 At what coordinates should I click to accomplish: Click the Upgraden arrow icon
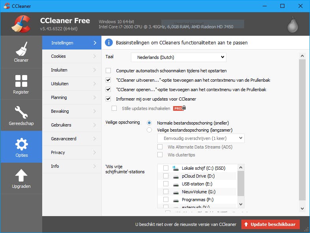[x=21, y=175]
